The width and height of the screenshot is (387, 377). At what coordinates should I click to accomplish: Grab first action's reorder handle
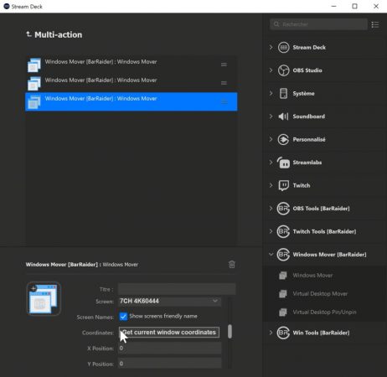224,65
